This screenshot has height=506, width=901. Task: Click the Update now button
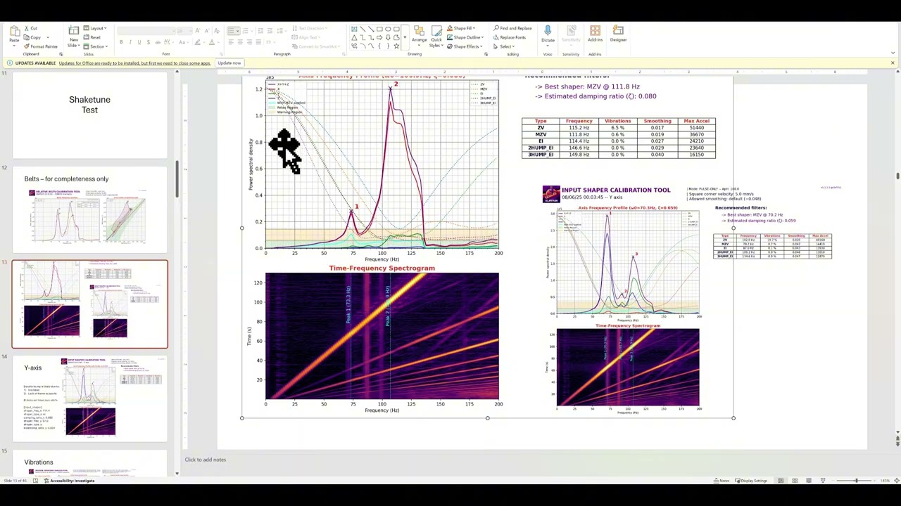click(x=229, y=63)
